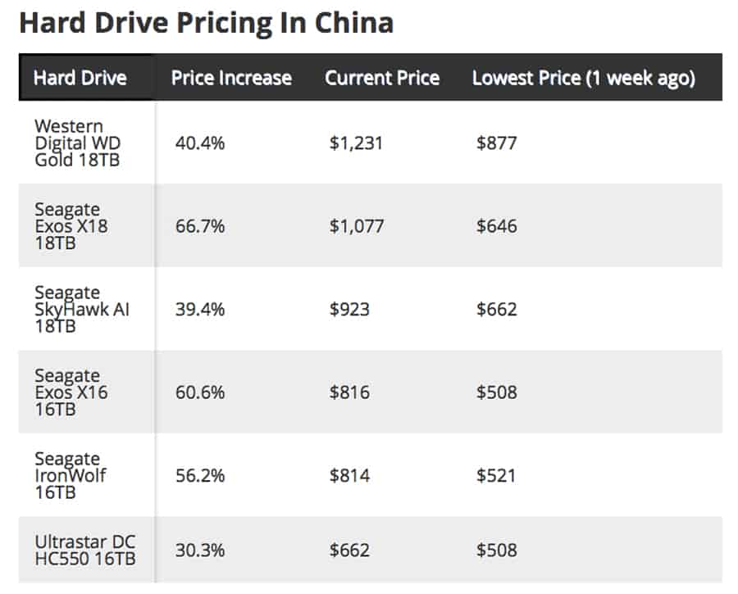Screen dimensions: 738x594
Task: Click the Seagate IronWolf 16TB cell
Action: [71, 475]
